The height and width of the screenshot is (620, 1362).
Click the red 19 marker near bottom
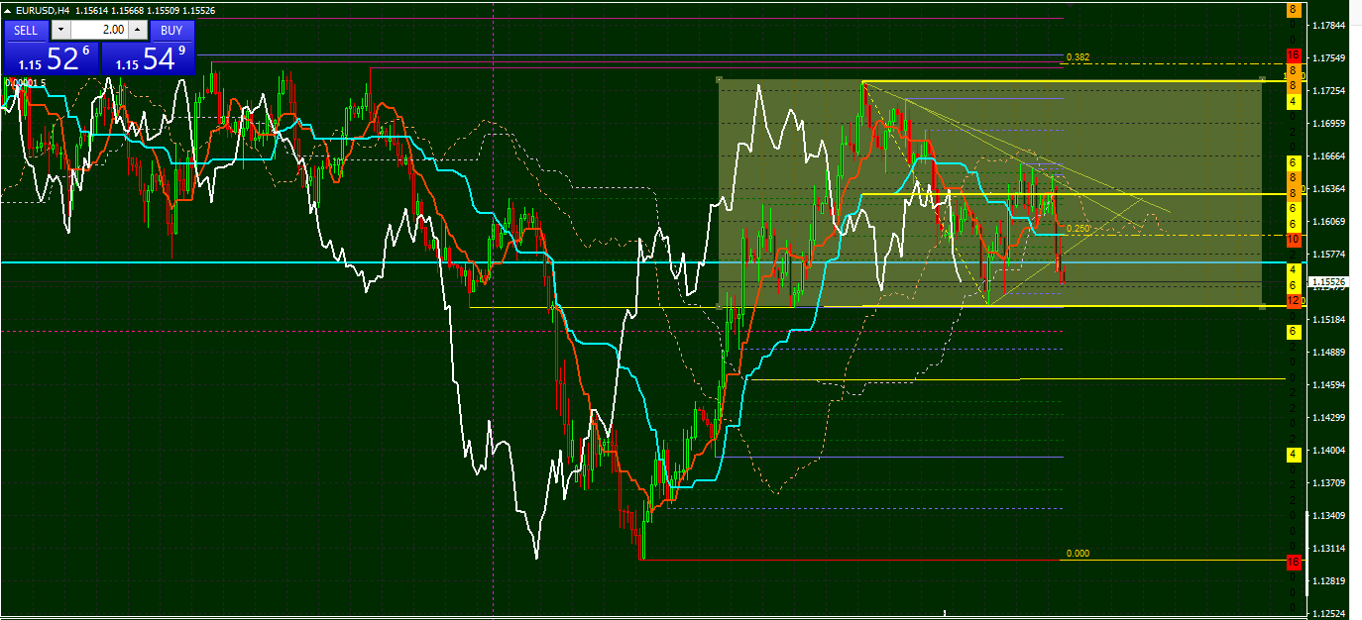point(1294,562)
